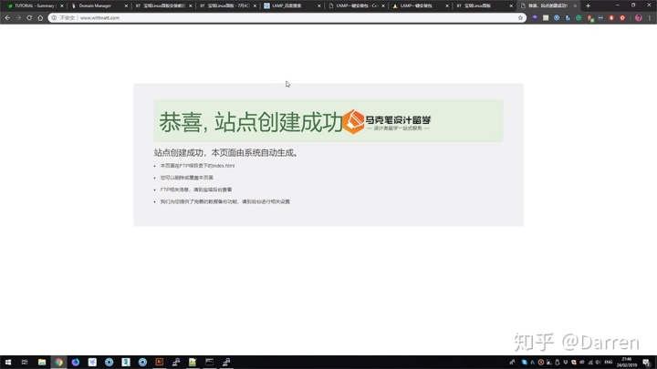Click the Chrome icon on the taskbar
Screen dimensions: 657x369
58,362
